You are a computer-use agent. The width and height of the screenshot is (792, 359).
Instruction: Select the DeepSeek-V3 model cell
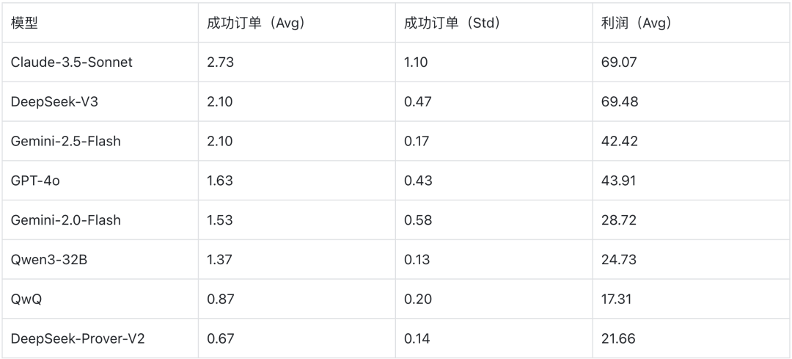click(x=54, y=102)
